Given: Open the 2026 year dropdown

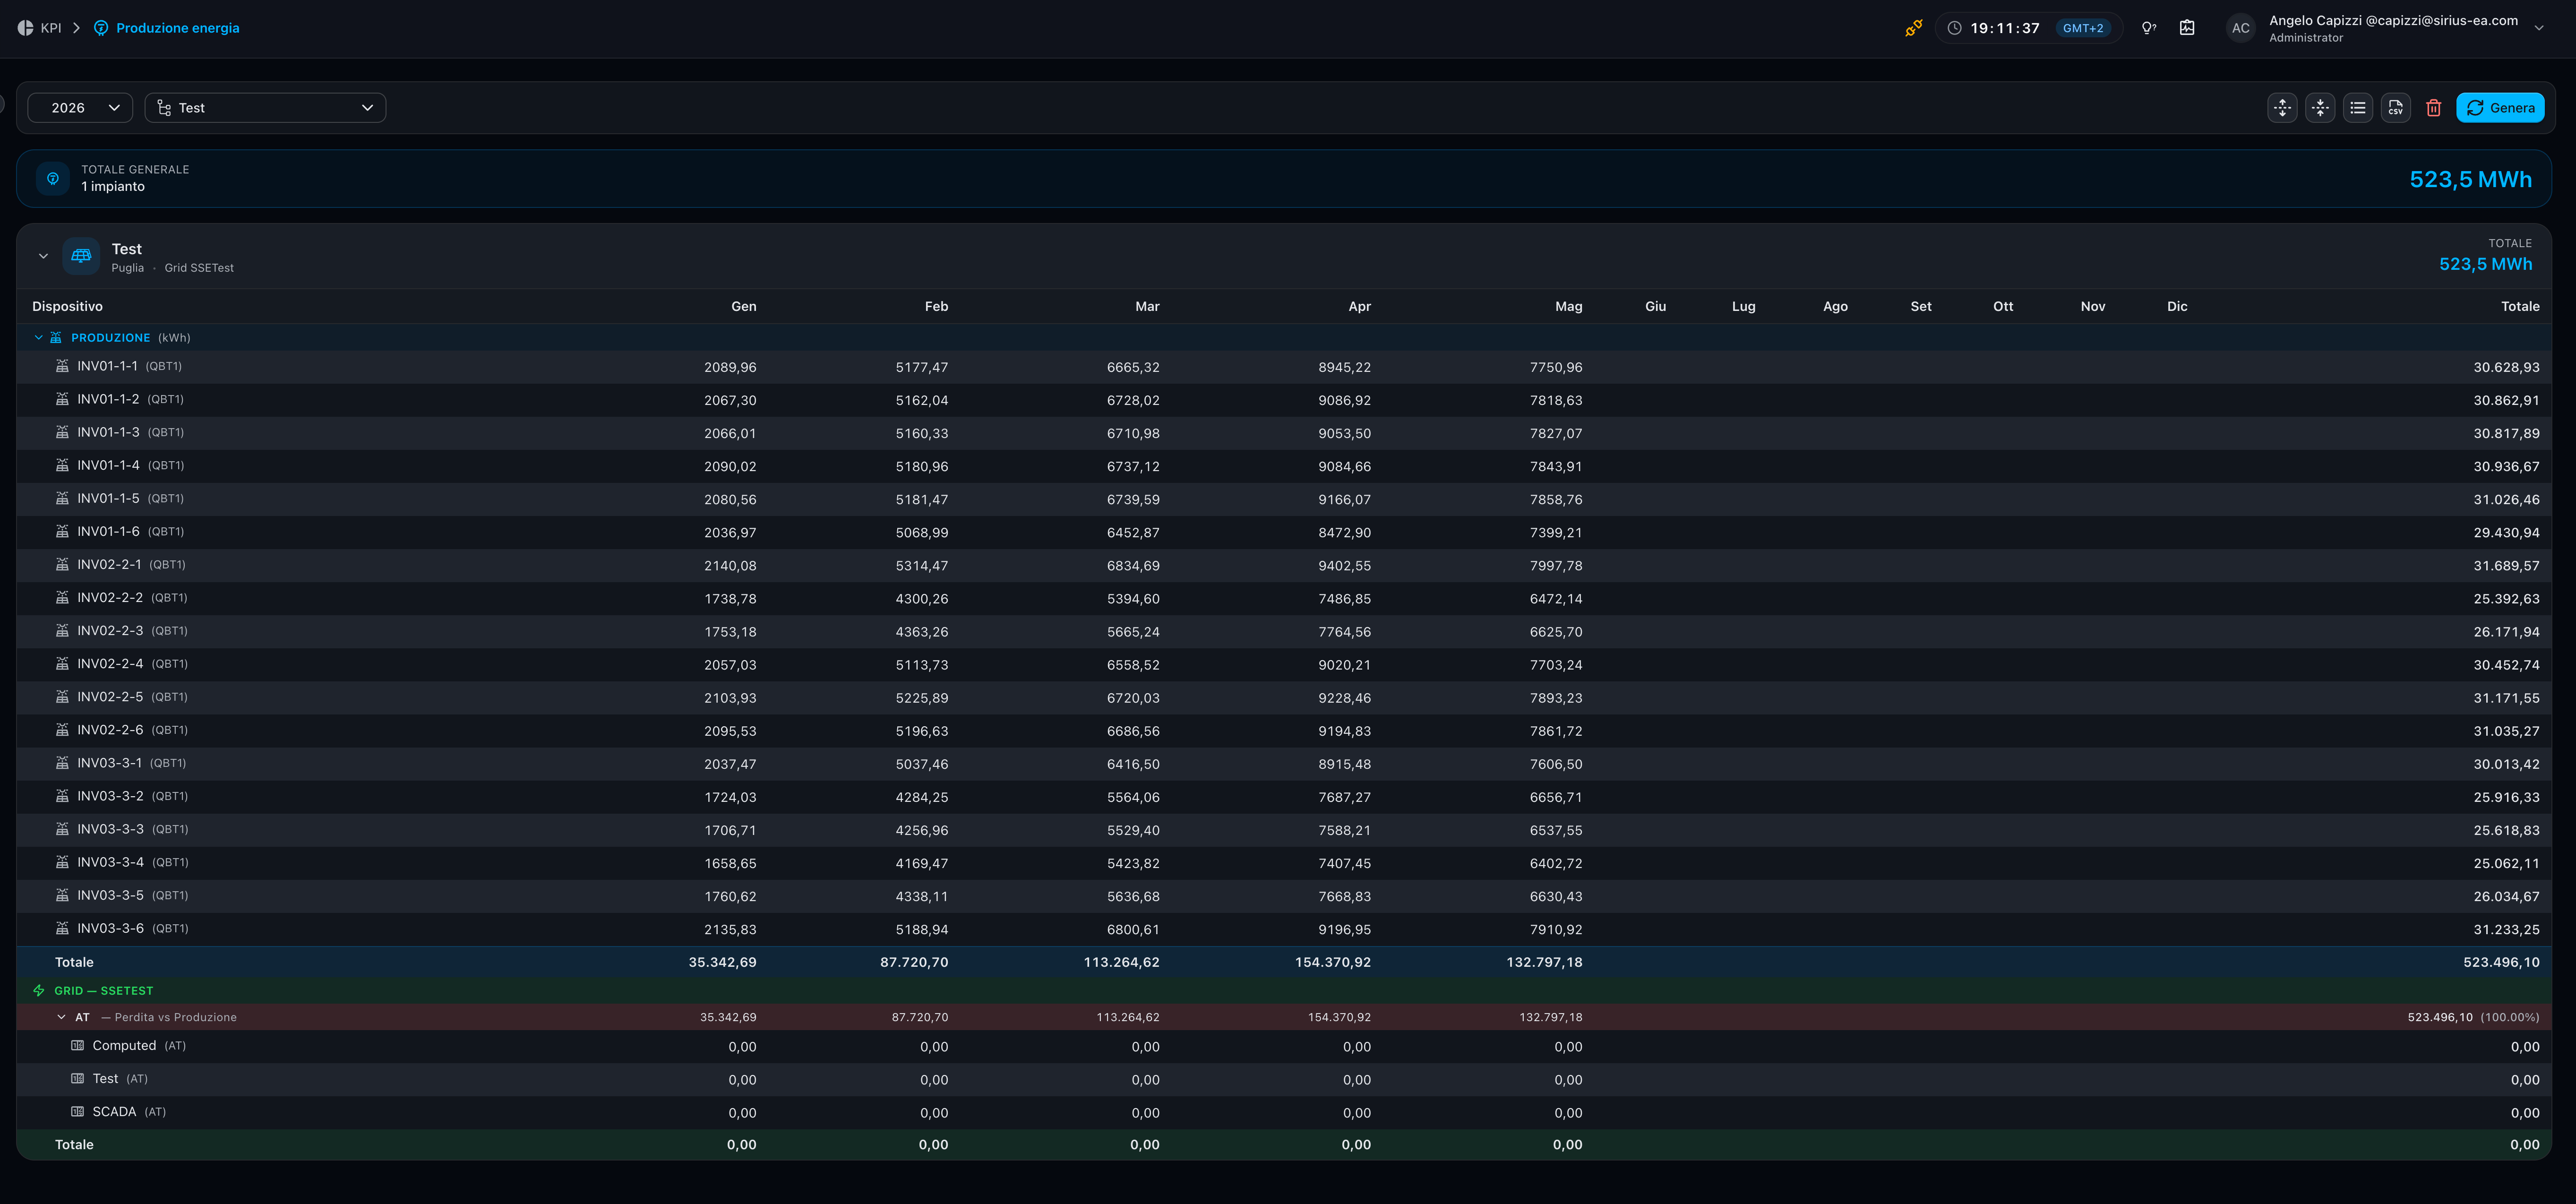Looking at the screenshot, I should click(80, 108).
